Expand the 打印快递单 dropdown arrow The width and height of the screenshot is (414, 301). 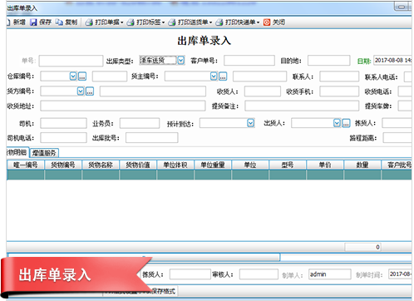click(x=258, y=22)
